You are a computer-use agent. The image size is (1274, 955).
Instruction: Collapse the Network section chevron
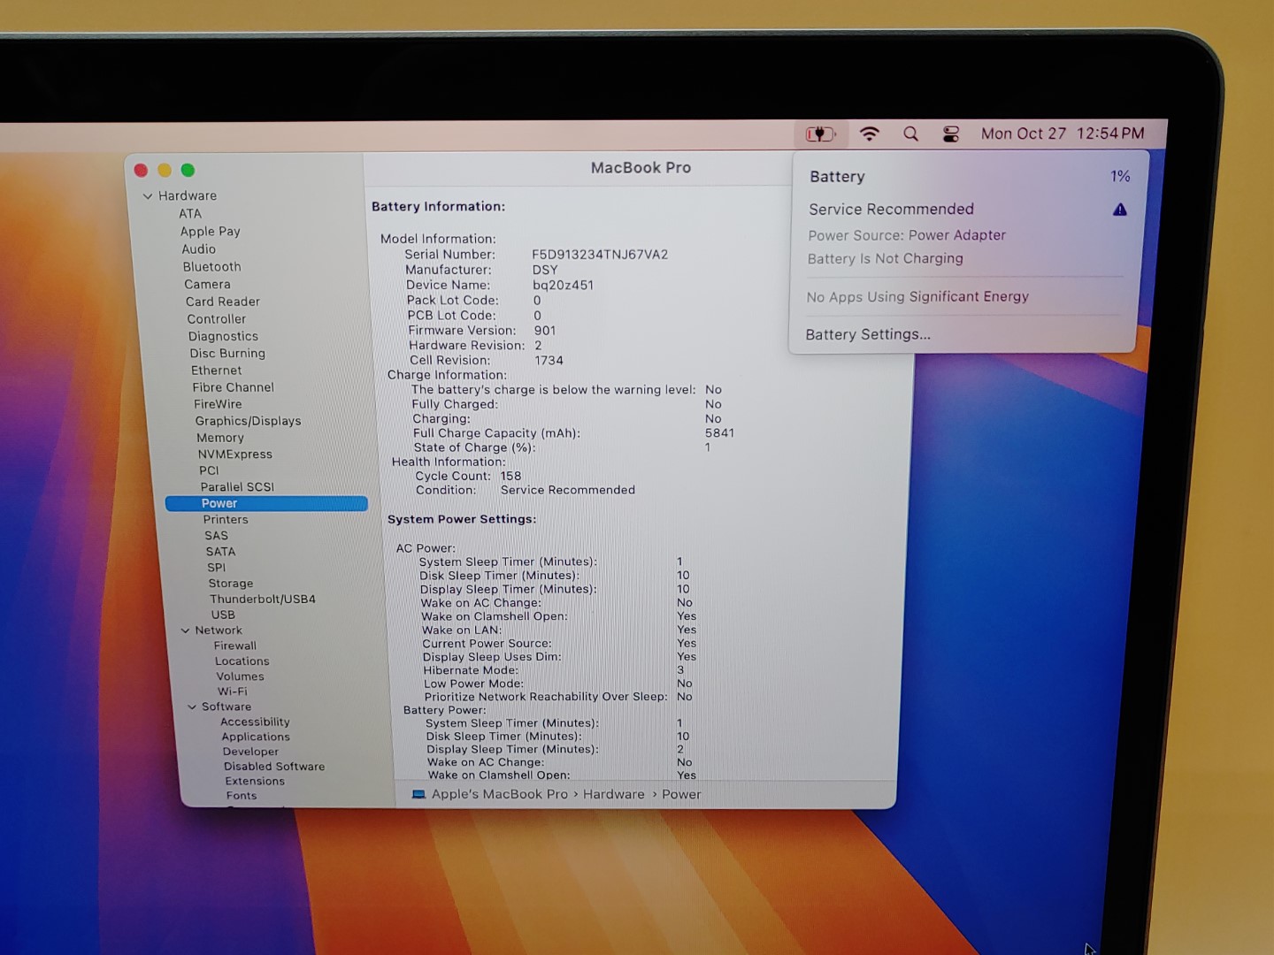(x=185, y=630)
